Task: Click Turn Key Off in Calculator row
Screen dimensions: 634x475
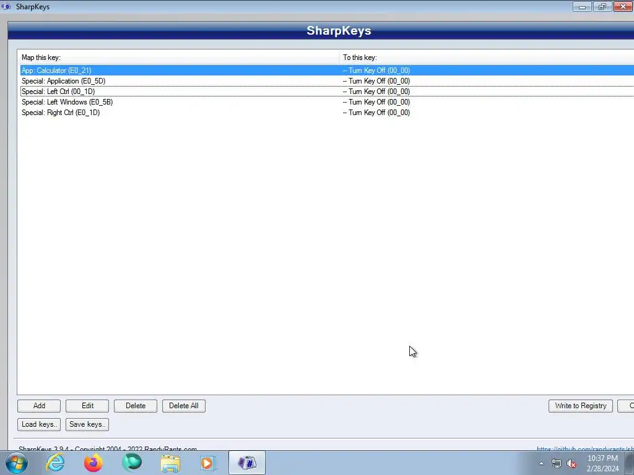Action: pos(376,71)
